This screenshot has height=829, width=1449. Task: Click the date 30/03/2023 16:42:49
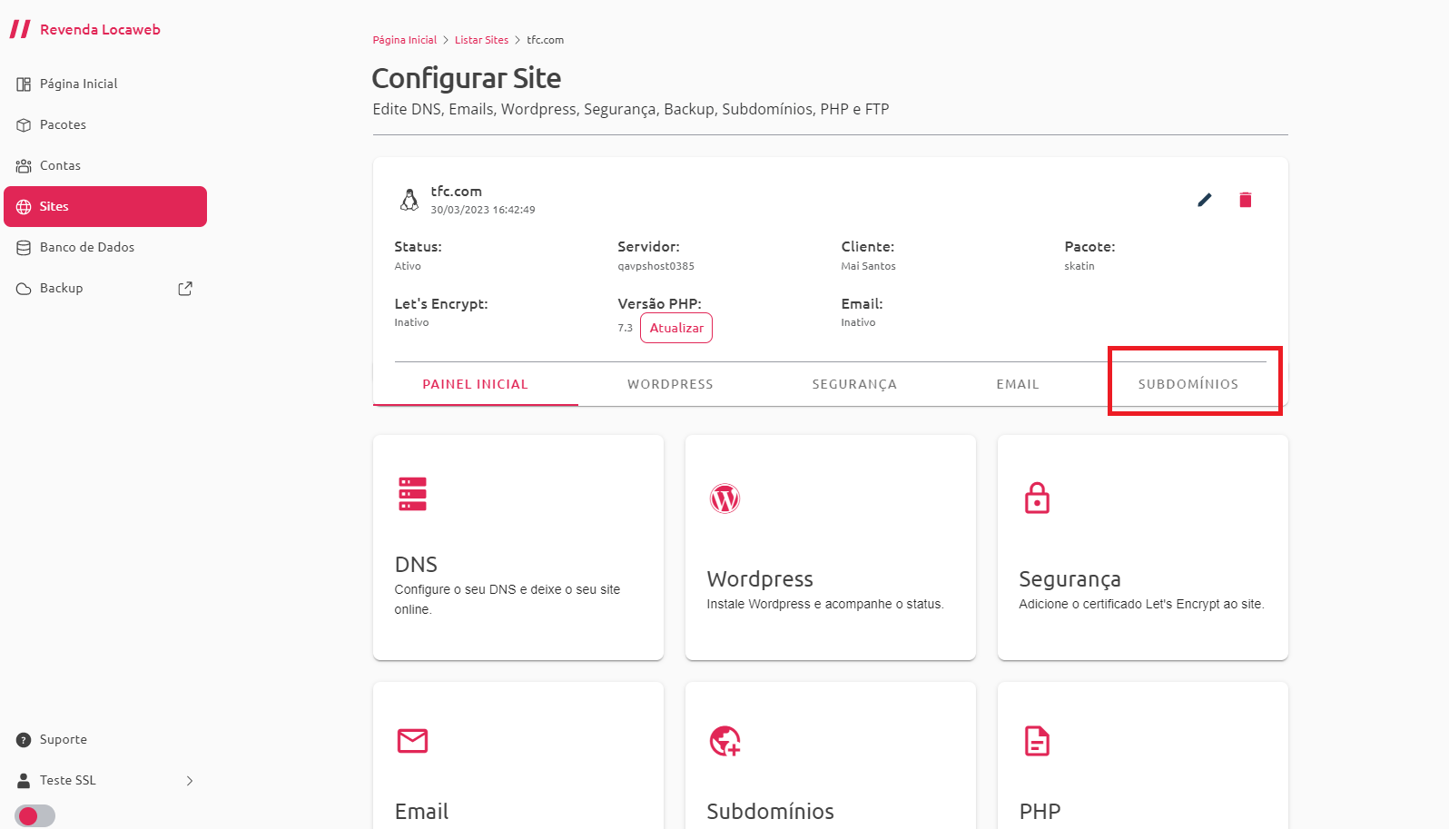[x=483, y=210]
